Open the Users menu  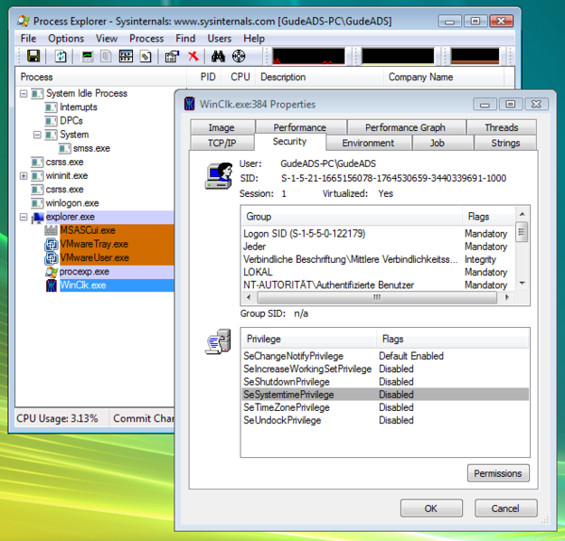point(219,38)
